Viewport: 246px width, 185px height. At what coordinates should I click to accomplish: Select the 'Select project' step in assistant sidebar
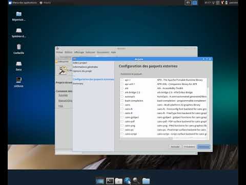(80, 63)
